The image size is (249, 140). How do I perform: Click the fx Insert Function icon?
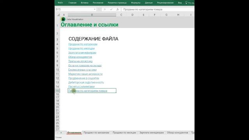[x=117, y=9]
